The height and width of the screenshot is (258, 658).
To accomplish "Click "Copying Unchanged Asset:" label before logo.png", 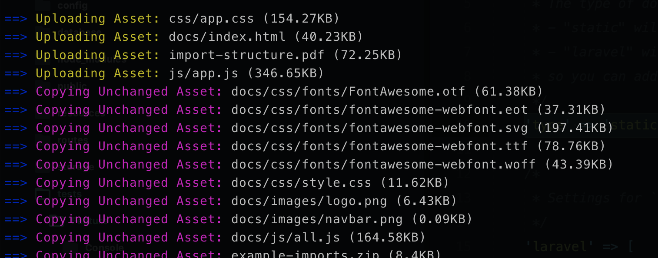I will (x=129, y=201).
